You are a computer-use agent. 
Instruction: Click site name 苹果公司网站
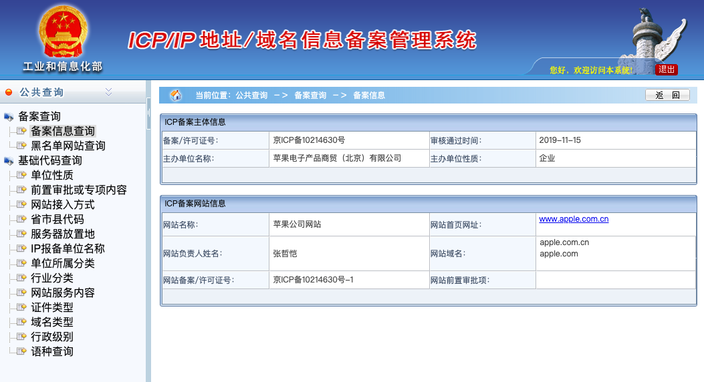[297, 224]
